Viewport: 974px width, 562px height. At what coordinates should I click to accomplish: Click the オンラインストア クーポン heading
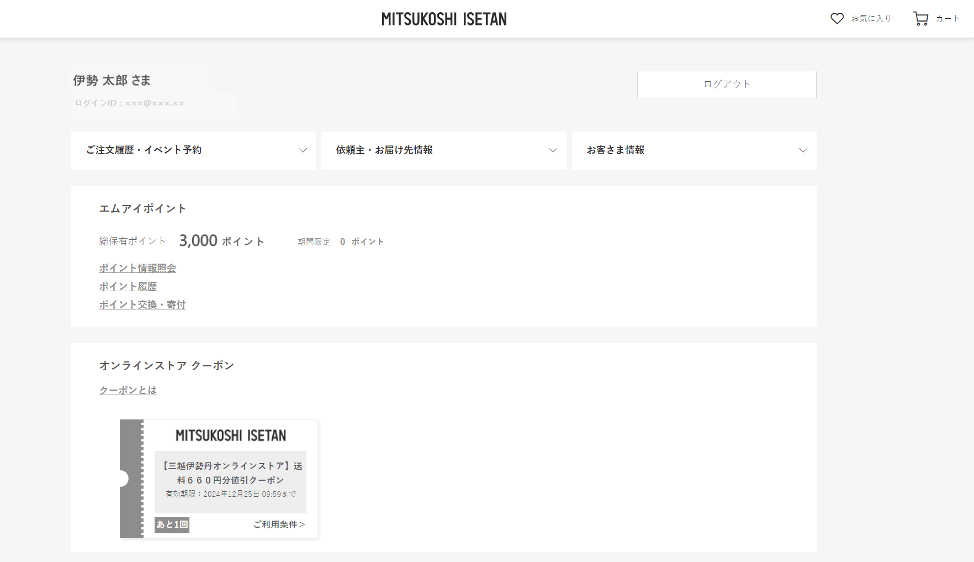pos(167,365)
